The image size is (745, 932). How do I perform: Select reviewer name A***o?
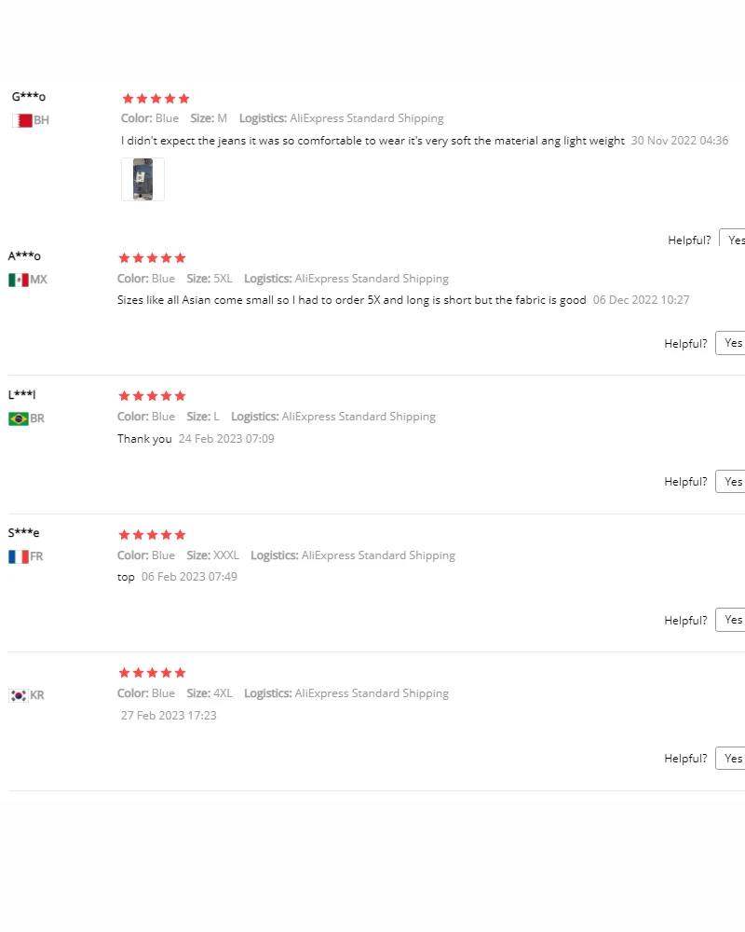point(25,256)
